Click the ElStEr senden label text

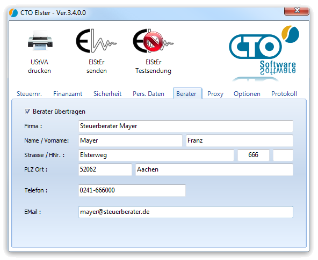point(97,66)
